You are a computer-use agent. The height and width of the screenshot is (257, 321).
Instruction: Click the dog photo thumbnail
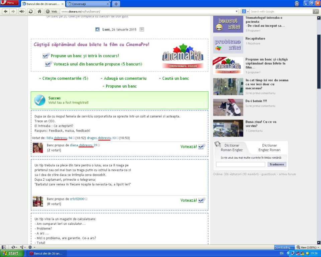228,107
